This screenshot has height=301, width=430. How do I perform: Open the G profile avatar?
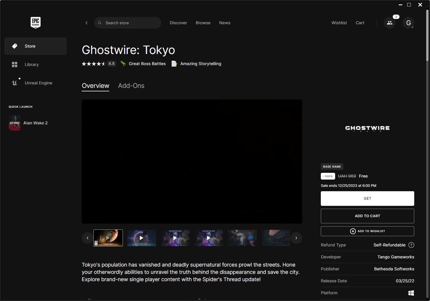(x=408, y=23)
